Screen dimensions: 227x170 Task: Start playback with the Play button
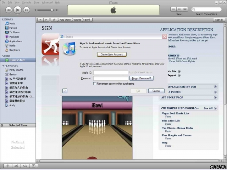tap(17, 10)
